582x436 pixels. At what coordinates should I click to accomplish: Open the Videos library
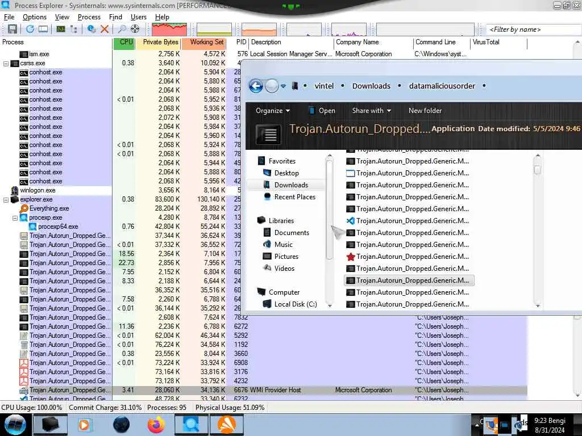(284, 268)
